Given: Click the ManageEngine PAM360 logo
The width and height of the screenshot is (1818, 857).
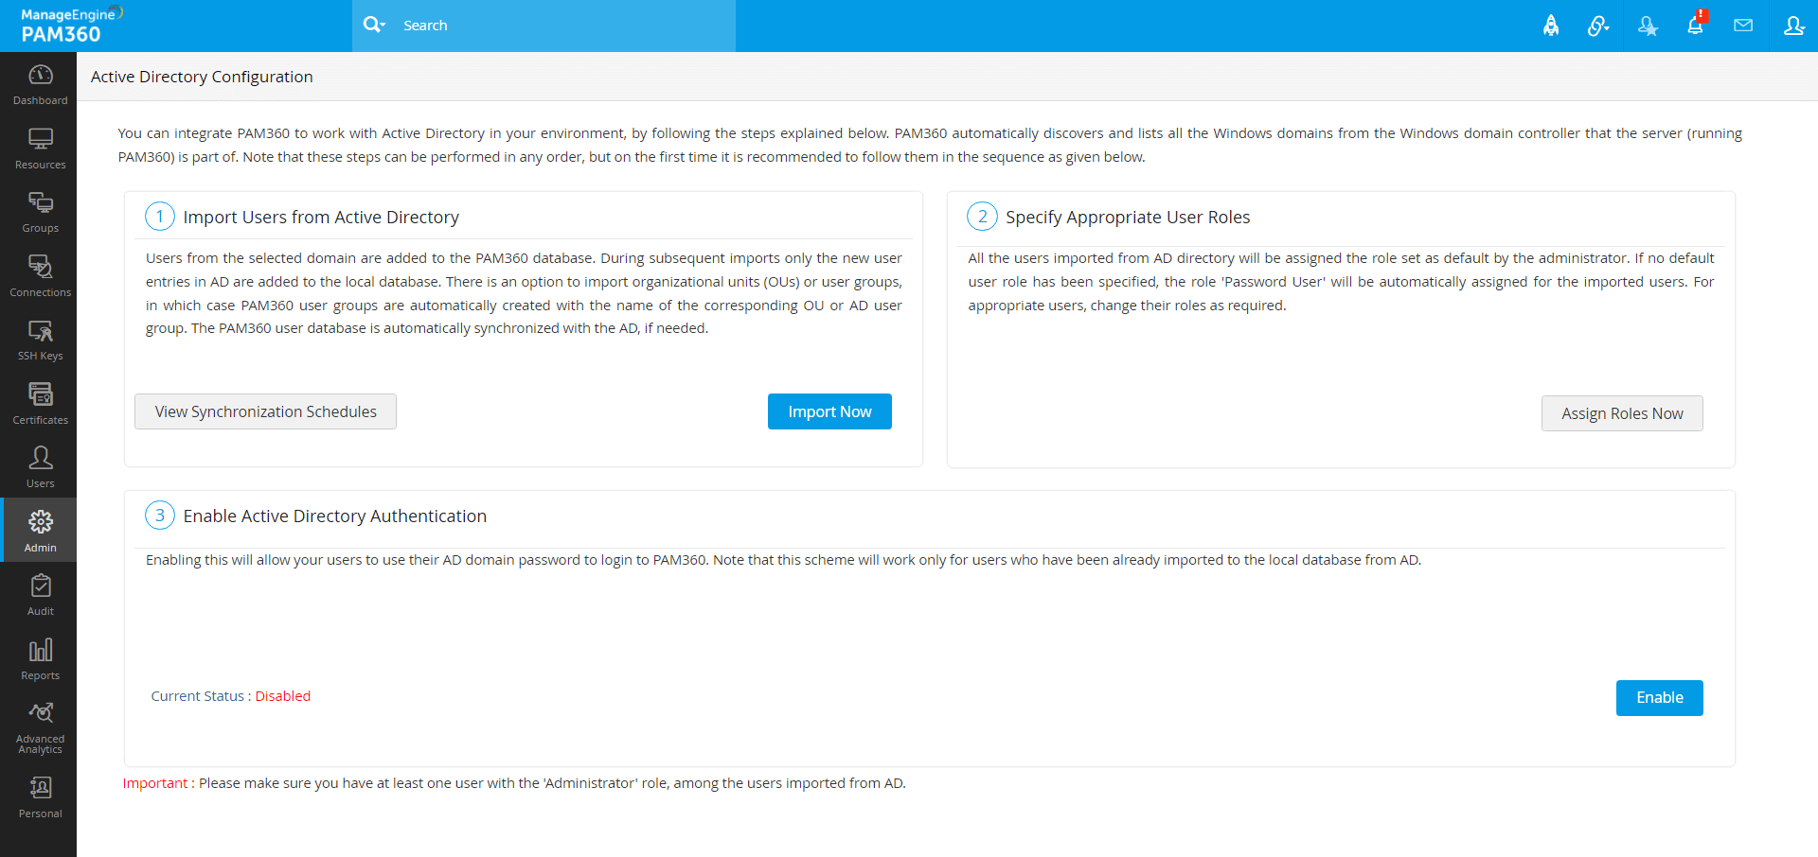Looking at the screenshot, I should tap(71, 26).
